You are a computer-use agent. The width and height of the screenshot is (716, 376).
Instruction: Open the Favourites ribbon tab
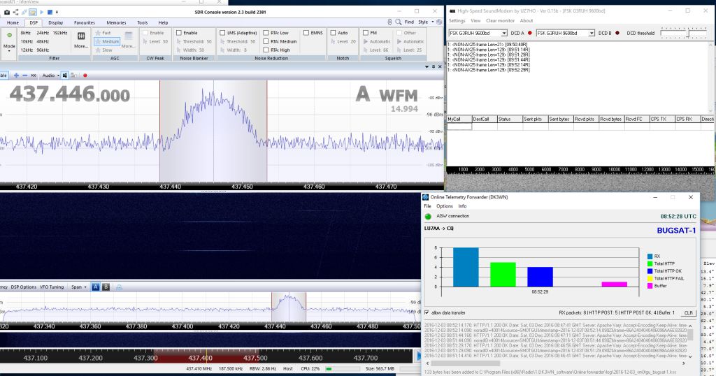(x=85, y=22)
